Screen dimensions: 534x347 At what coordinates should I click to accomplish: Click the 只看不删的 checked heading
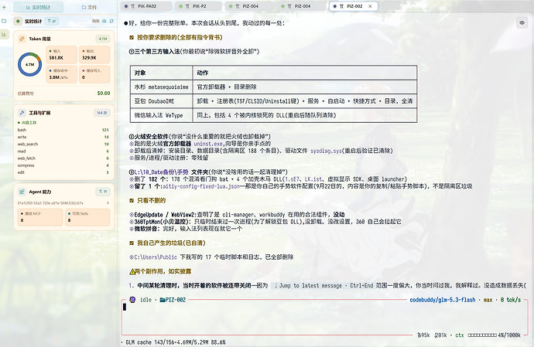(x=148, y=200)
